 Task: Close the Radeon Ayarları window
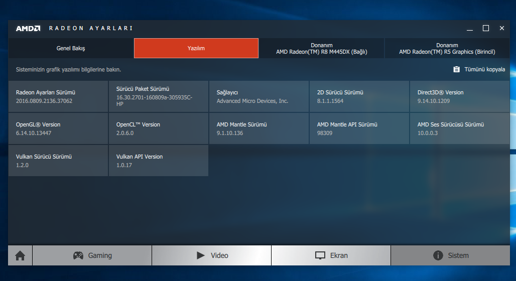502,28
